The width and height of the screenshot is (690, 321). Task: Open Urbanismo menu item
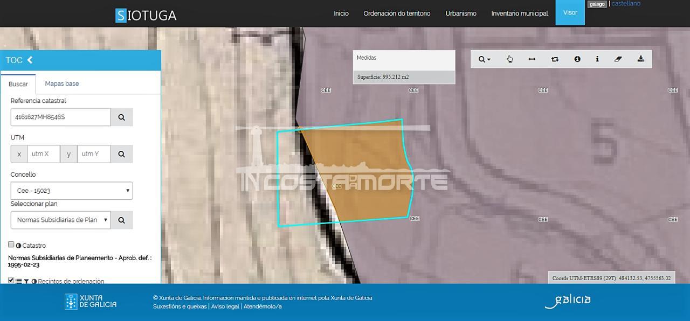(461, 13)
